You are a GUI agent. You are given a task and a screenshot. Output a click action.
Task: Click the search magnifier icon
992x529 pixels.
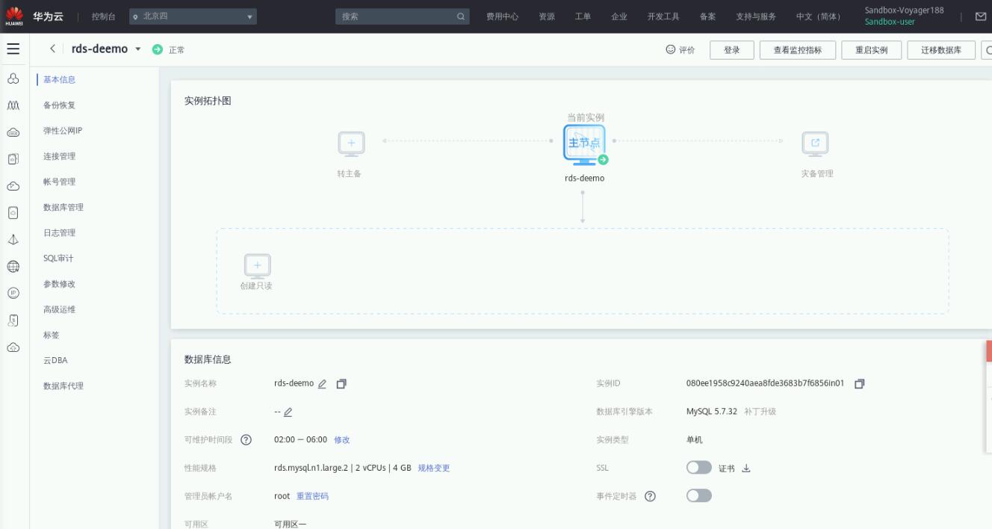tap(461, 16)
